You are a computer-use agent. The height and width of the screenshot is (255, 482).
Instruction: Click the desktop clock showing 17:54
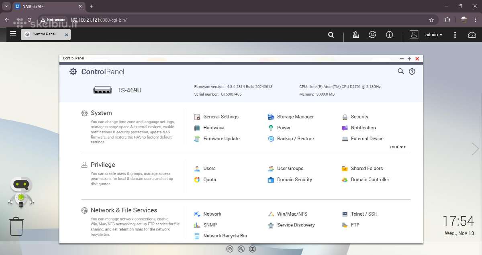click(x=458, y=221)
